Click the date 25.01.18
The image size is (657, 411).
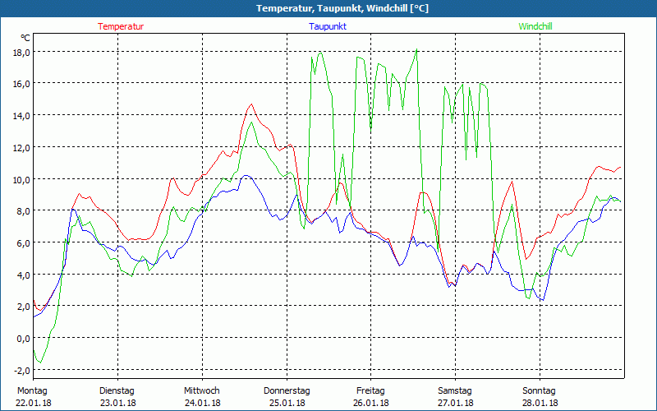click(287, 403)
